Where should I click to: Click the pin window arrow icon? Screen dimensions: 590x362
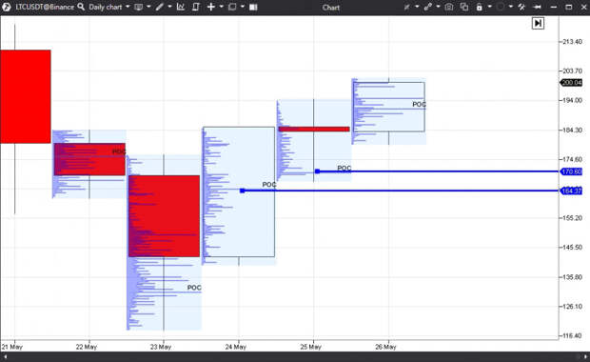coord(538,7)
